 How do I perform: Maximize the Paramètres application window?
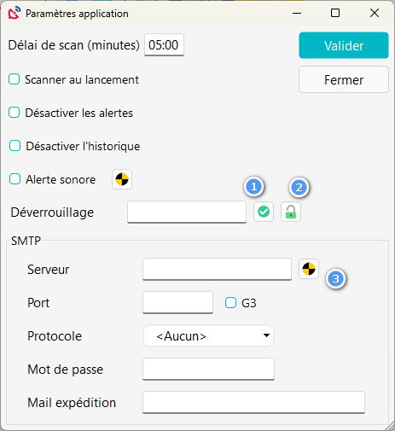pyautogui.click(x=335, y=14)
